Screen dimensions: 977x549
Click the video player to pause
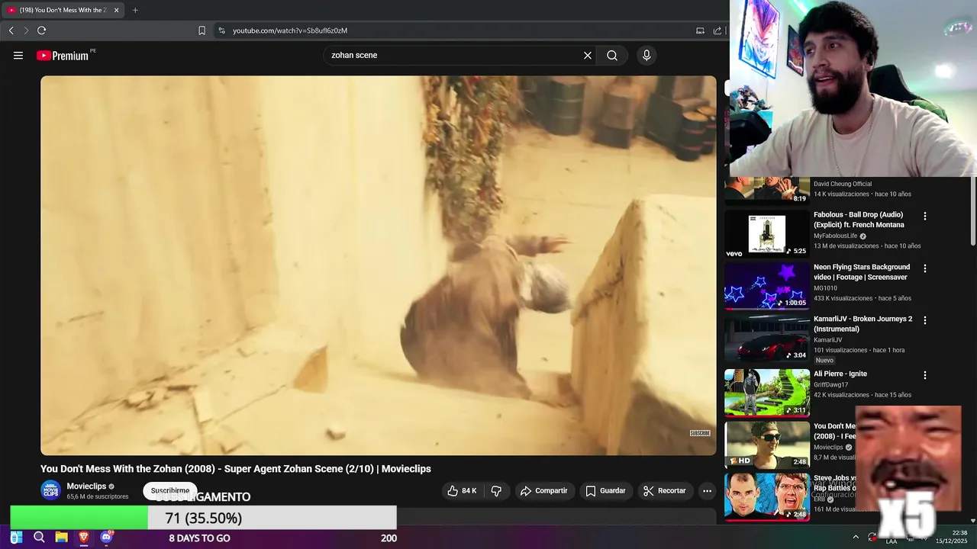tap(379, 265)
